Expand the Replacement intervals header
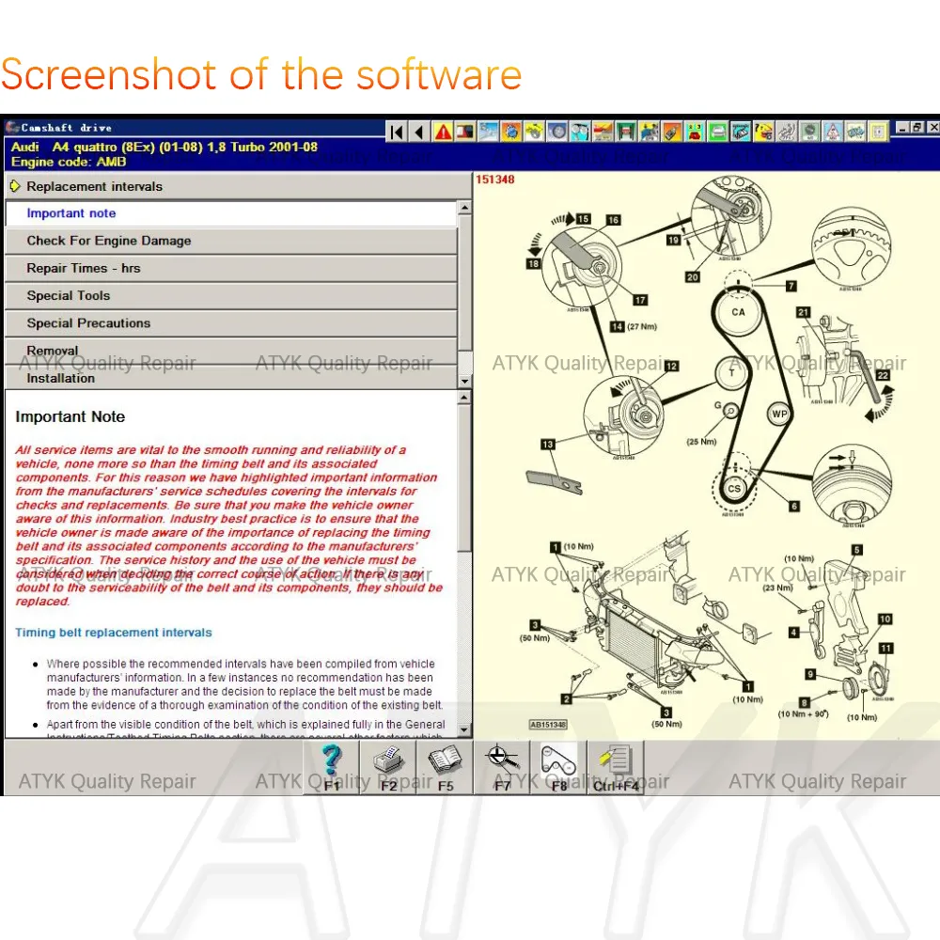 click(94, 186)
